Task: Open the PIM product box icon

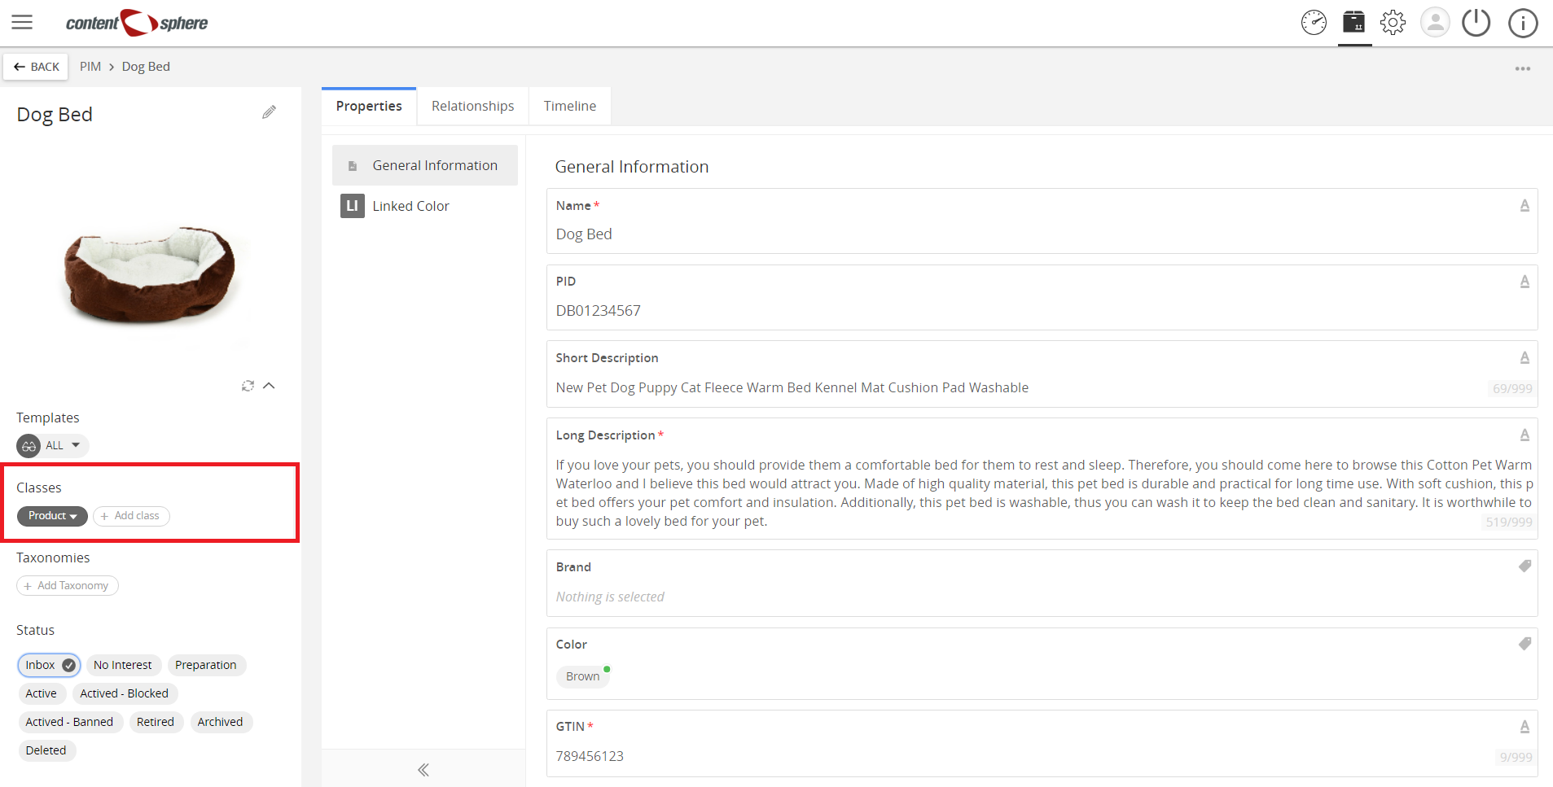Action: [1353, 22]
